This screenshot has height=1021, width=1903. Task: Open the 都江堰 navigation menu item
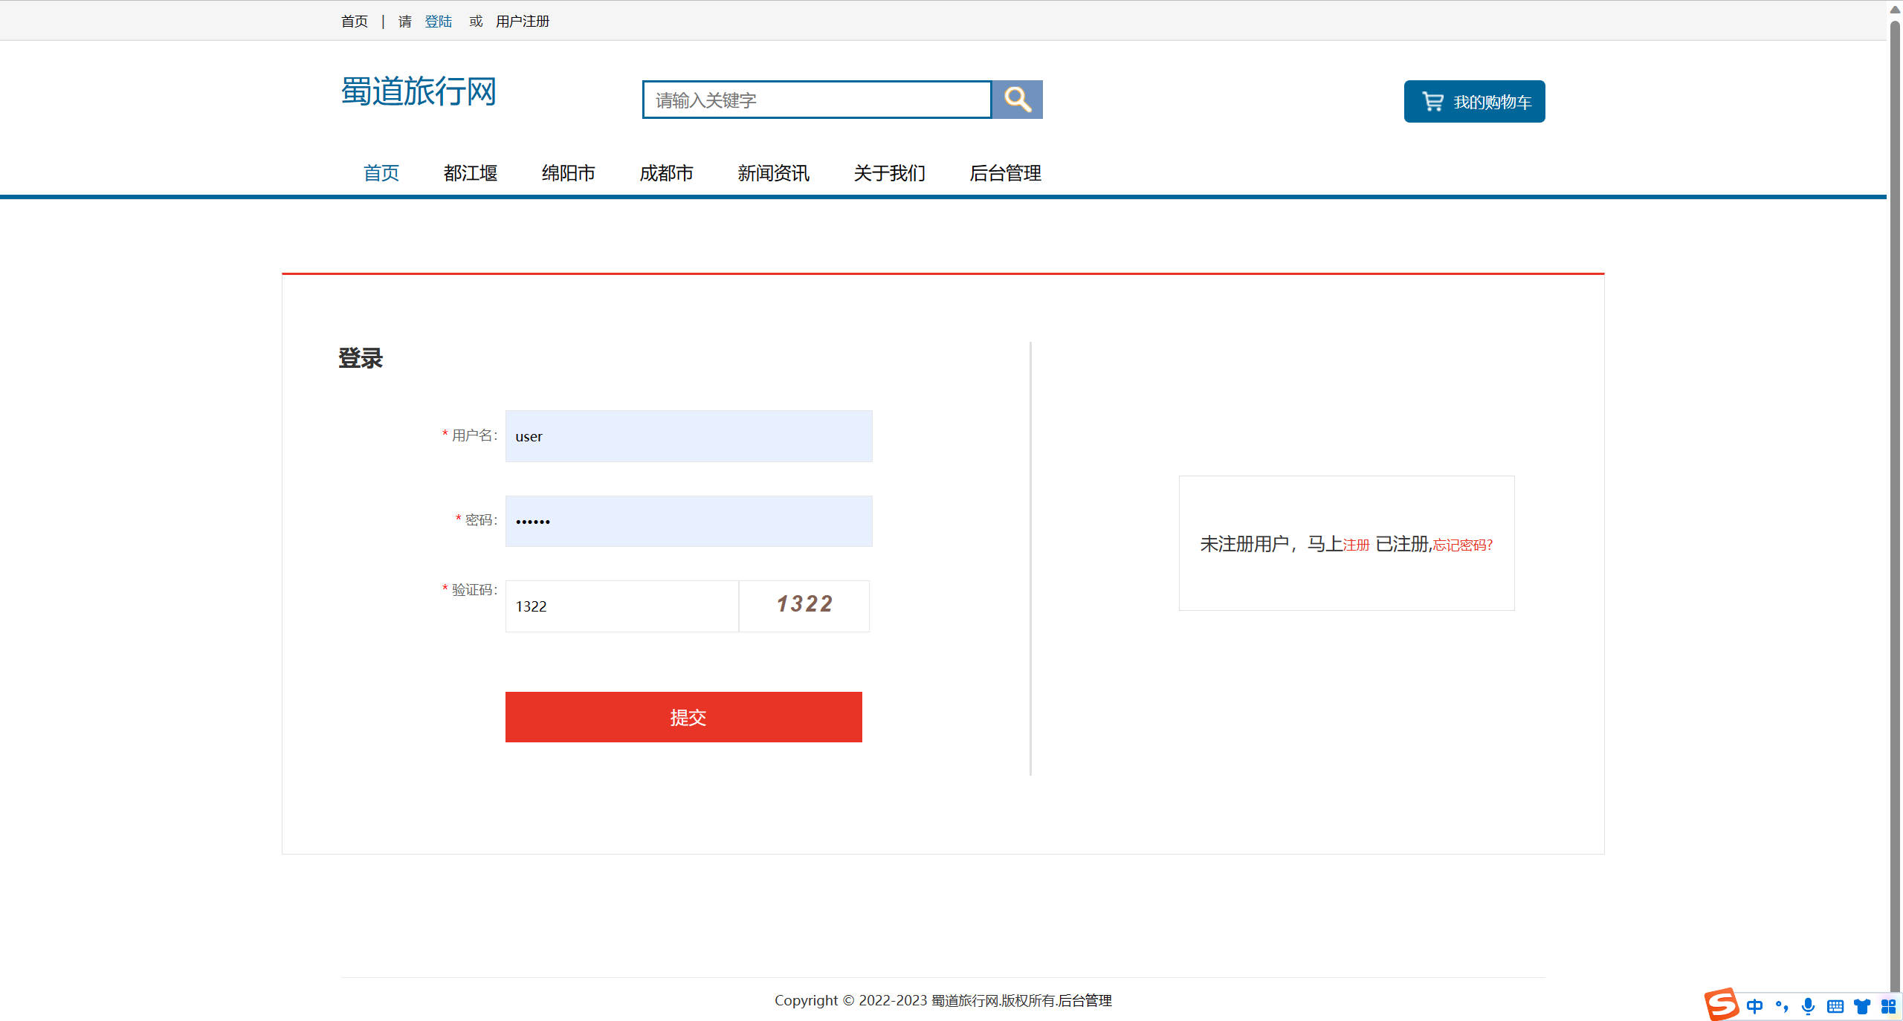coord(470,173)
